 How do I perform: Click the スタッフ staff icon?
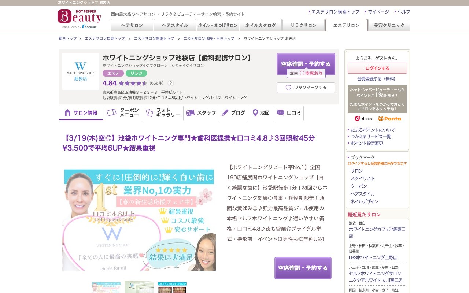click(x=190, y=113)
